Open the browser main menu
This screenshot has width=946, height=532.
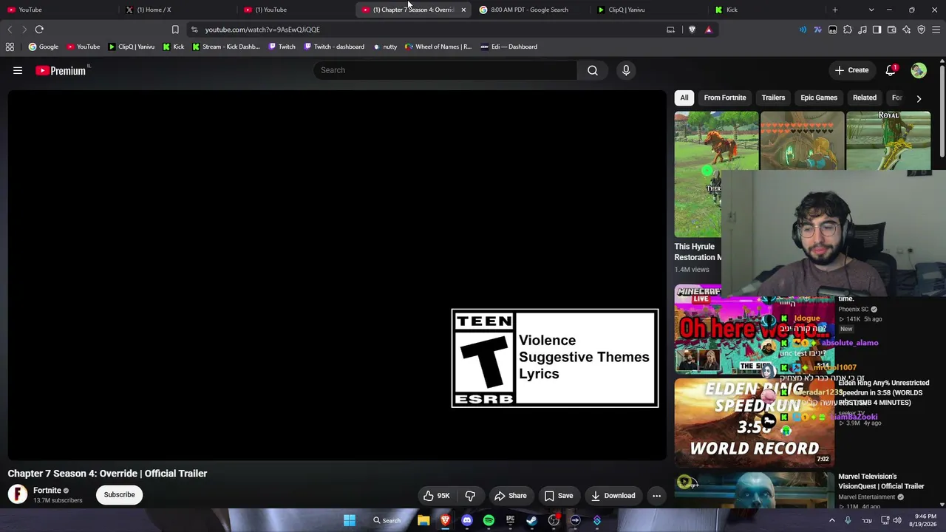tap(936, 30)
